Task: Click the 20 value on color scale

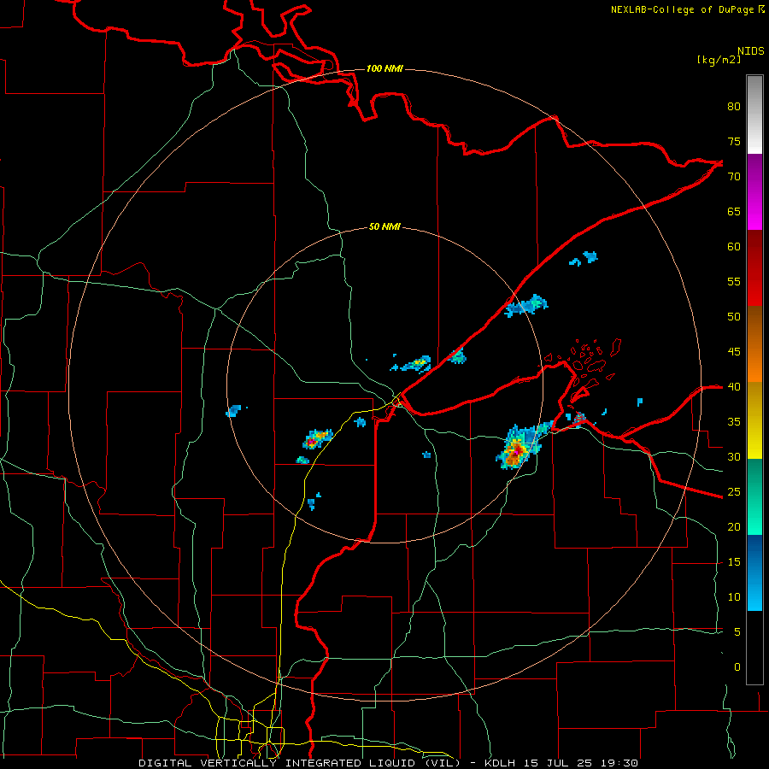Action: click(734, 526)
